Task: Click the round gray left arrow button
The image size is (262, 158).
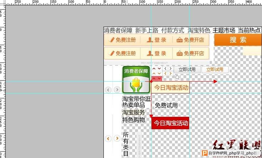Action: point(108,90)
